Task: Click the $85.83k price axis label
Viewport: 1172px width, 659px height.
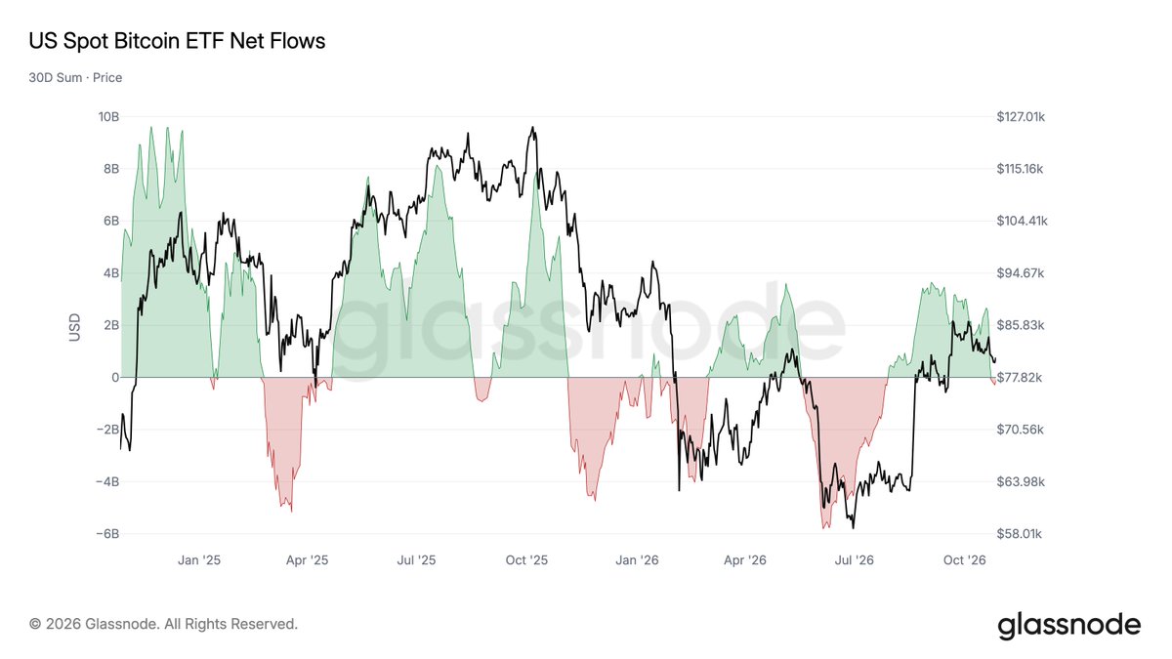Action: tap(1021, 325)
